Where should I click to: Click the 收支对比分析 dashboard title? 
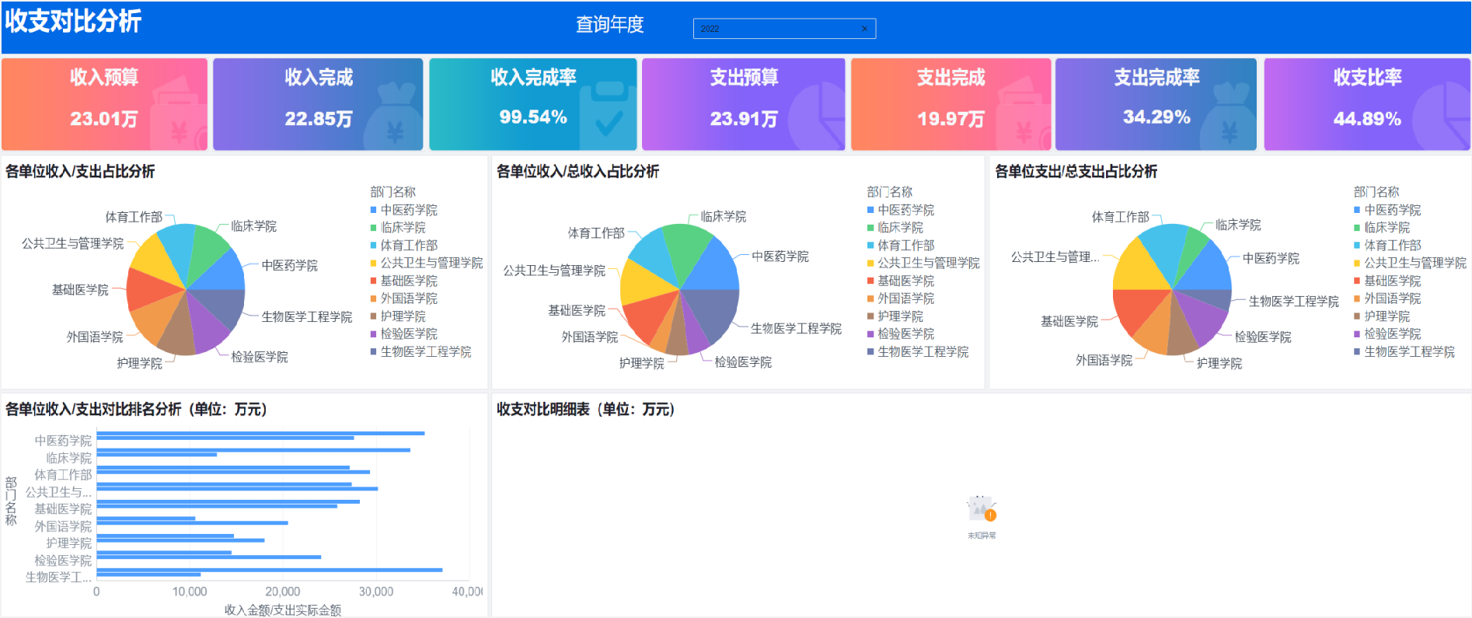click(x=74, y=21)
